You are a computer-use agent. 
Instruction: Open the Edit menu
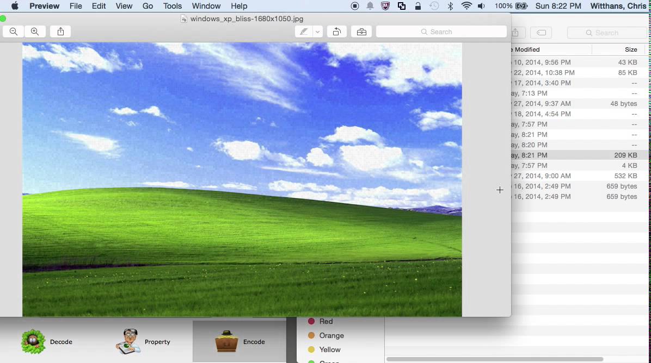[99, 6]
